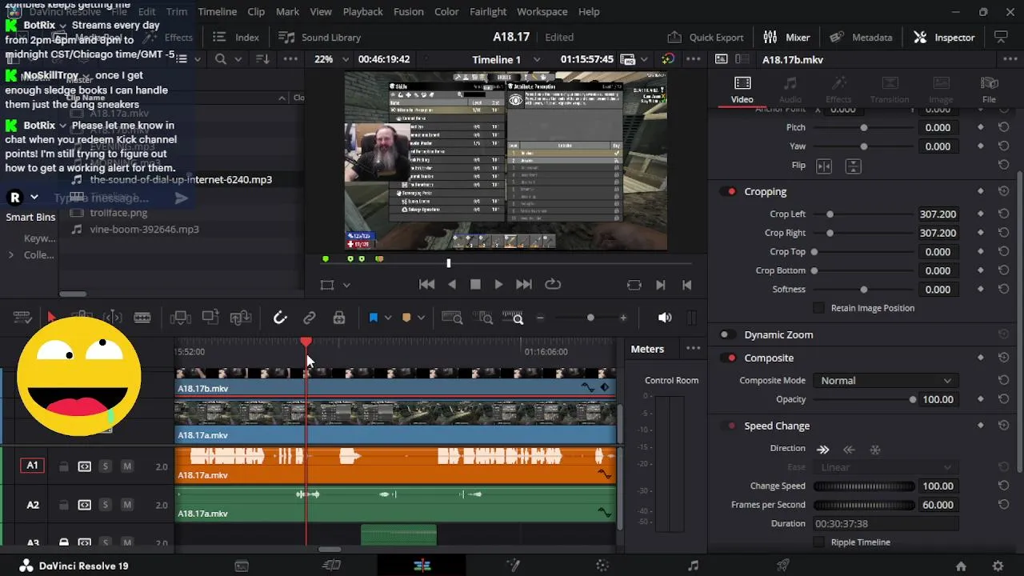
Task: Open Project Manager home icon
Action: coord(961,566)
